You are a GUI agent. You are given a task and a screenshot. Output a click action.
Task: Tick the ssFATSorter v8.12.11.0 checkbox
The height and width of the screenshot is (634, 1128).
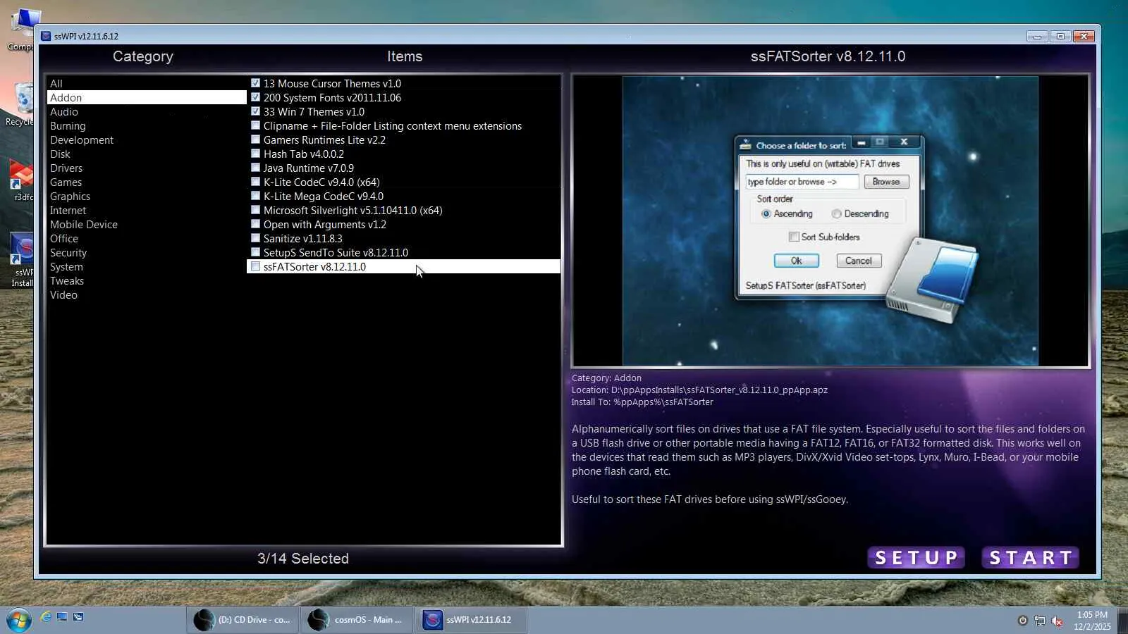click(256, 266)
